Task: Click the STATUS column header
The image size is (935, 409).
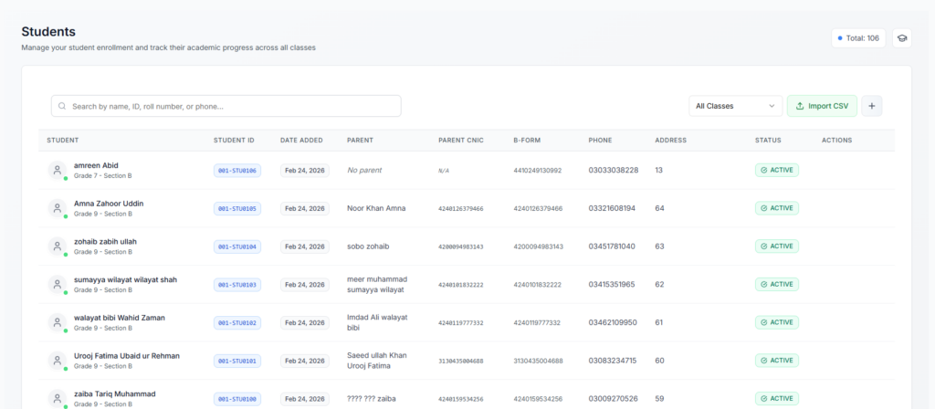Action: pos(768,141)
